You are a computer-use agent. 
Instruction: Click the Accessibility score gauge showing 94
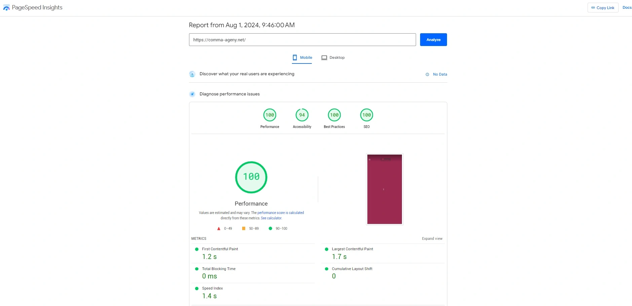[302, 115]
